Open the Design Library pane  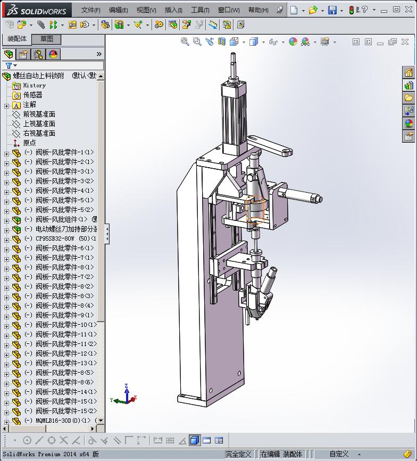(x=408, y=85)
